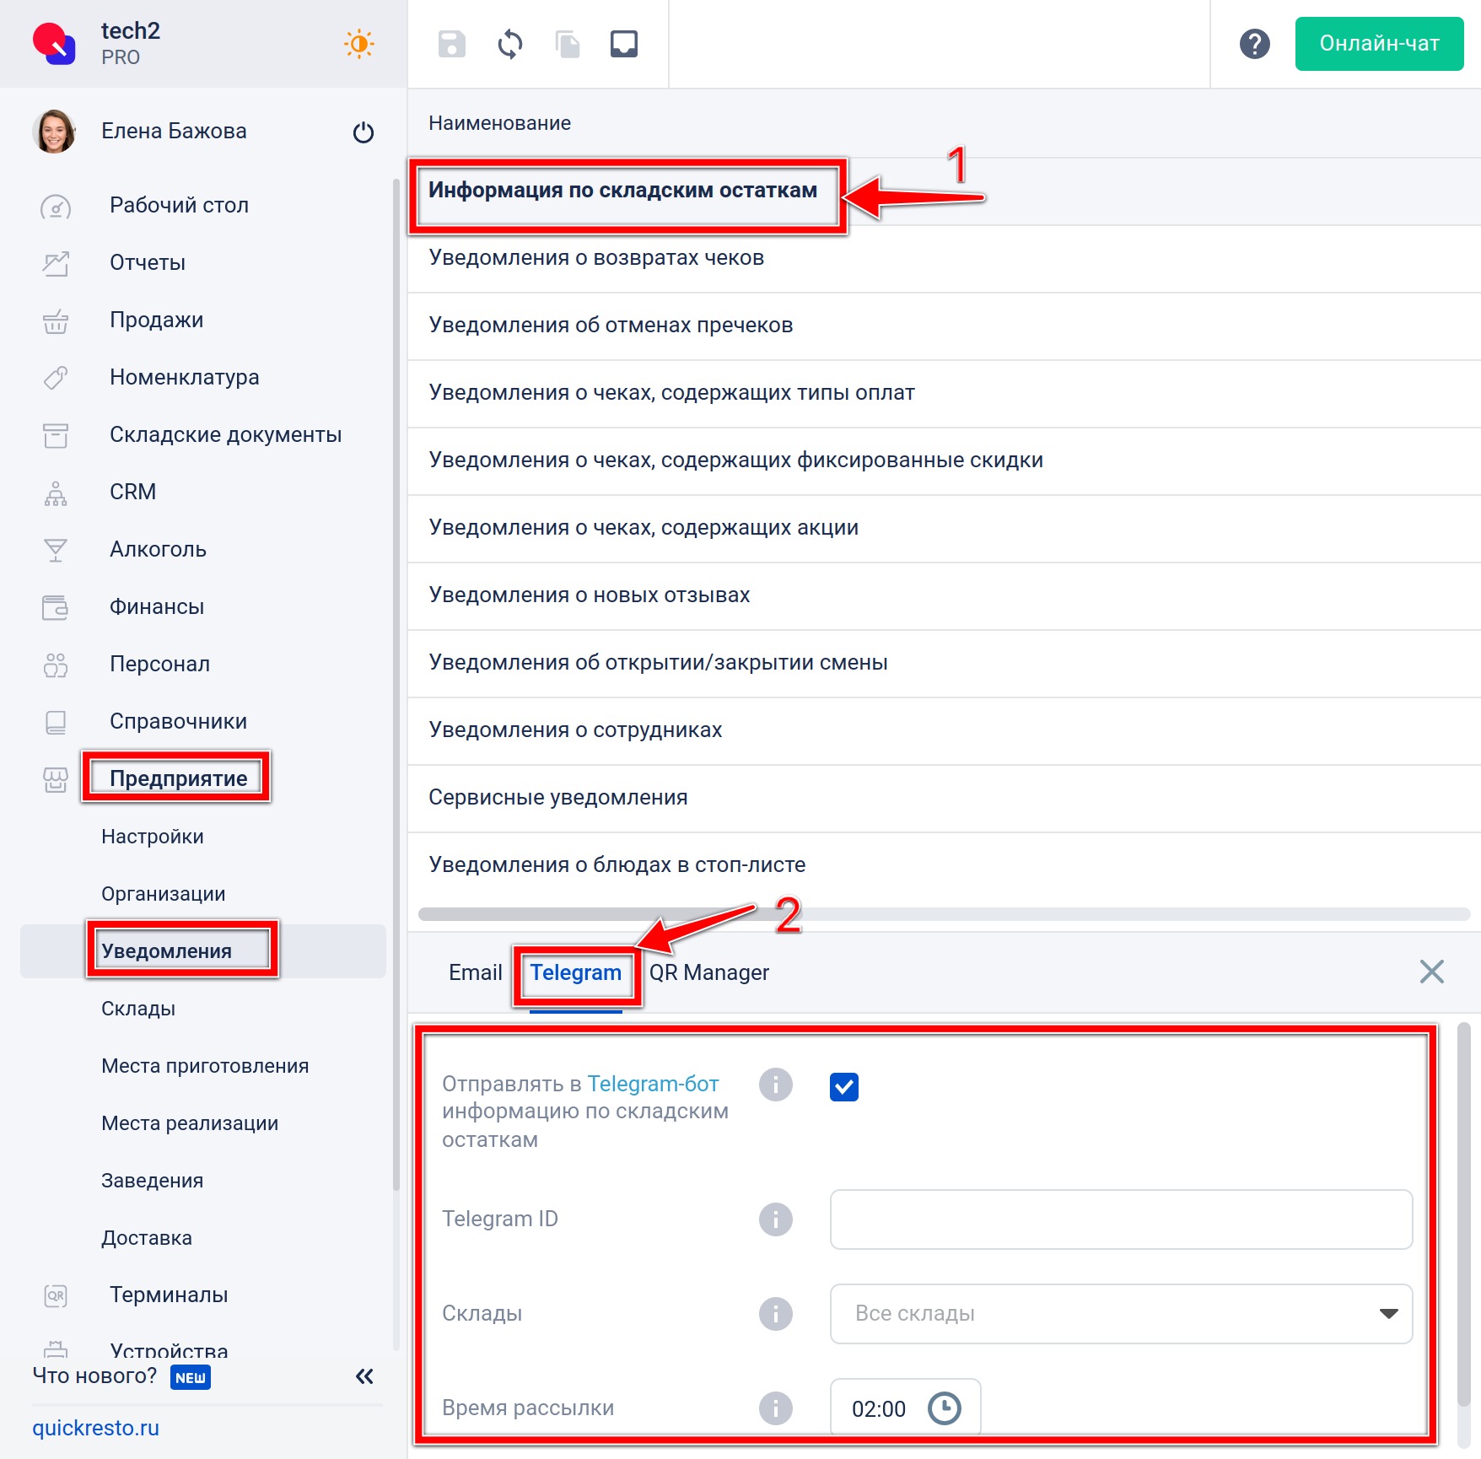Click the Справочники book icon
Viewport: 1481px width, 1459px height.
[56, 722]
